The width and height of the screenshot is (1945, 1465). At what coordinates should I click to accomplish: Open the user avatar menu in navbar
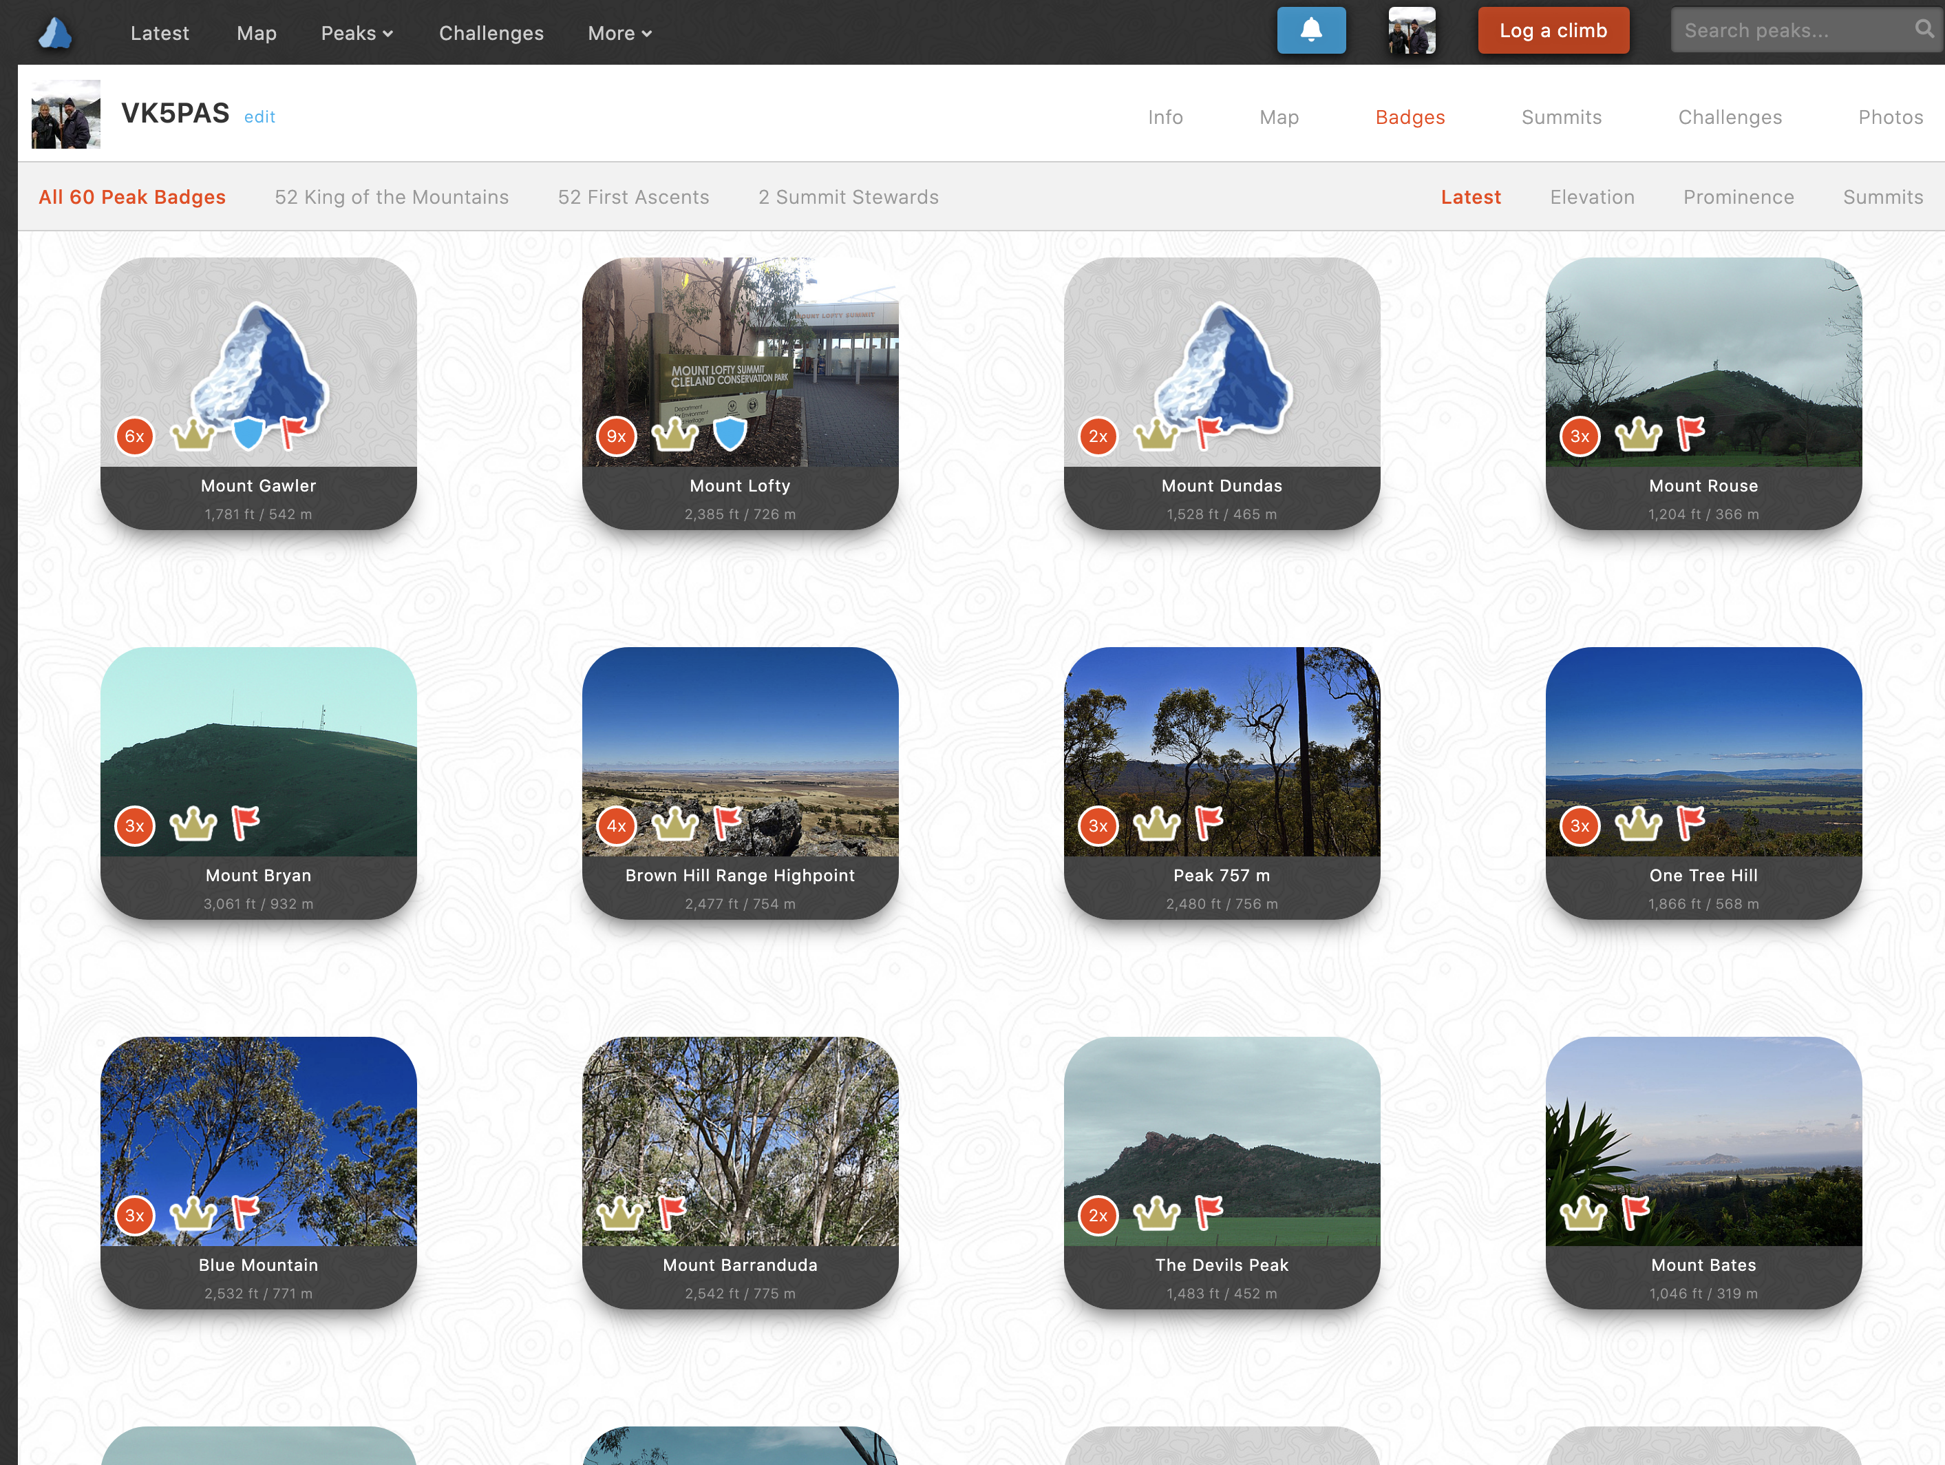coord(1412,31)
